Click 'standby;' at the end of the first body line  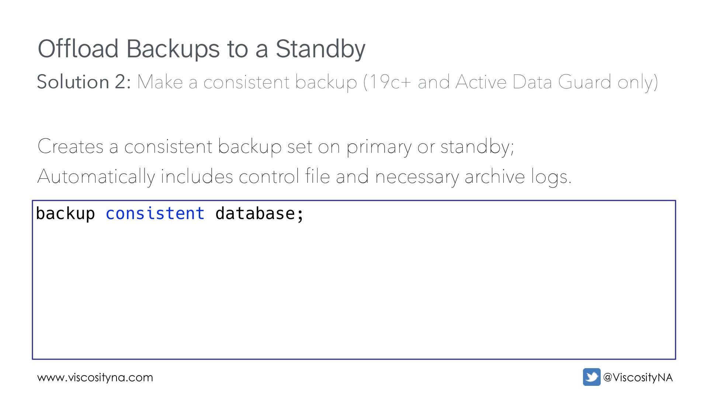pyautogui.click(x=477, y=147)
